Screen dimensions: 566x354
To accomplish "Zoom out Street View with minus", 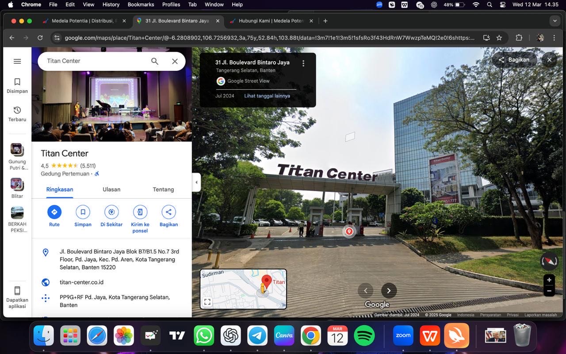I will click(549, 291).
